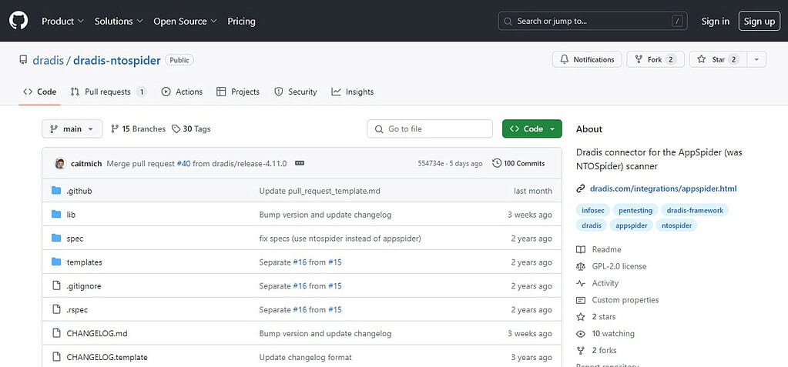Image resolution: width=788 pixels, height=367 pixels.
Task: Open the Product menu
Action: (63, 21)
